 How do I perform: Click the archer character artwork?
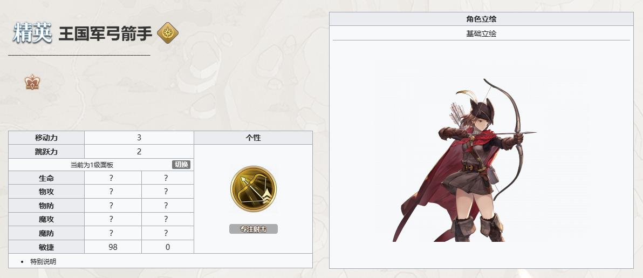point(464,160)
